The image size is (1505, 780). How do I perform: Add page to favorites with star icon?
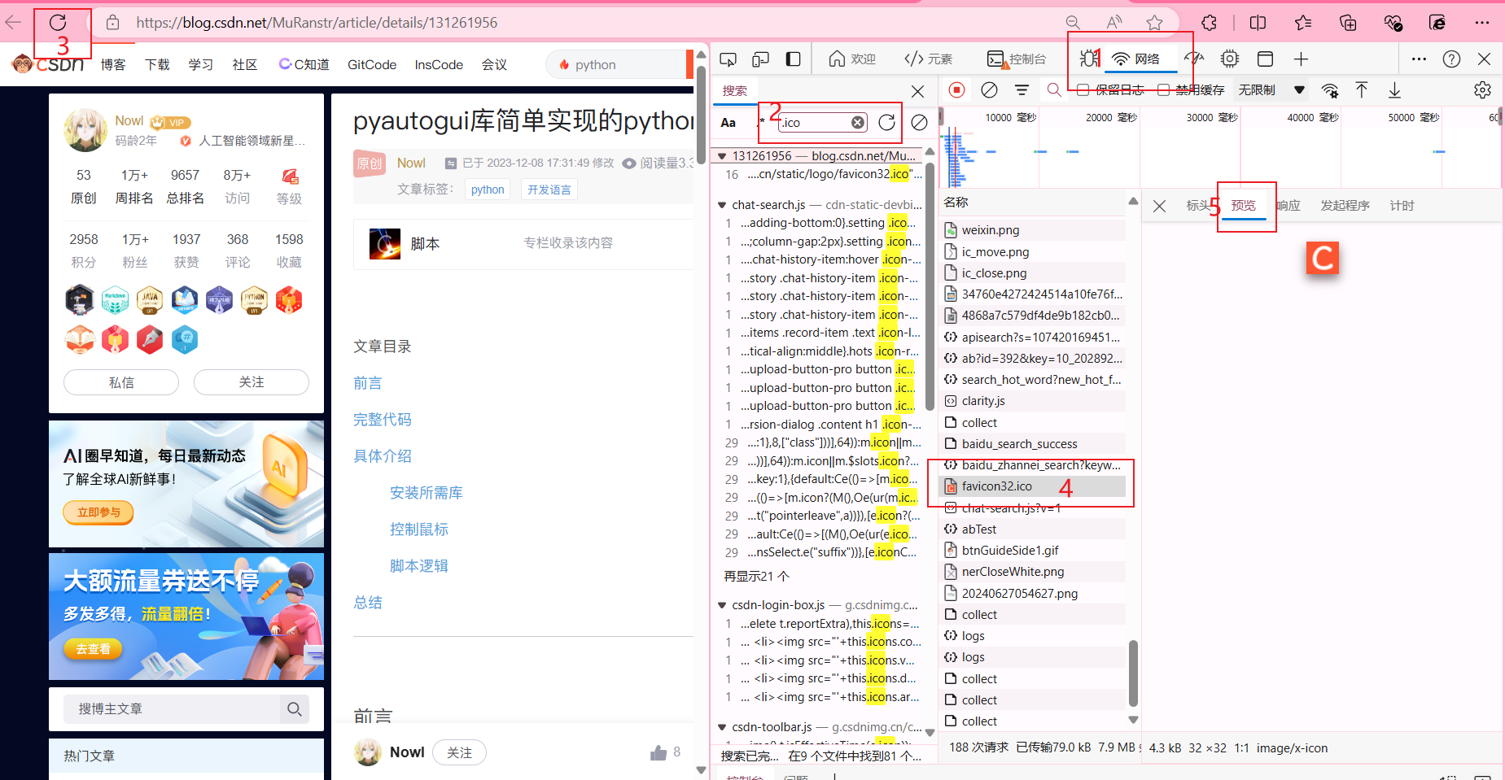[1154, 23]
